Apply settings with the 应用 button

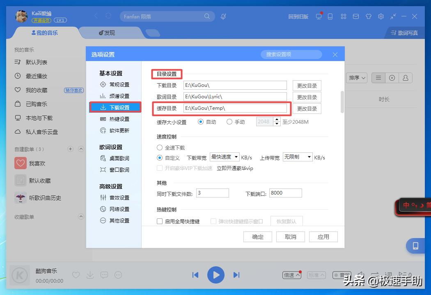tap(323, 236)
